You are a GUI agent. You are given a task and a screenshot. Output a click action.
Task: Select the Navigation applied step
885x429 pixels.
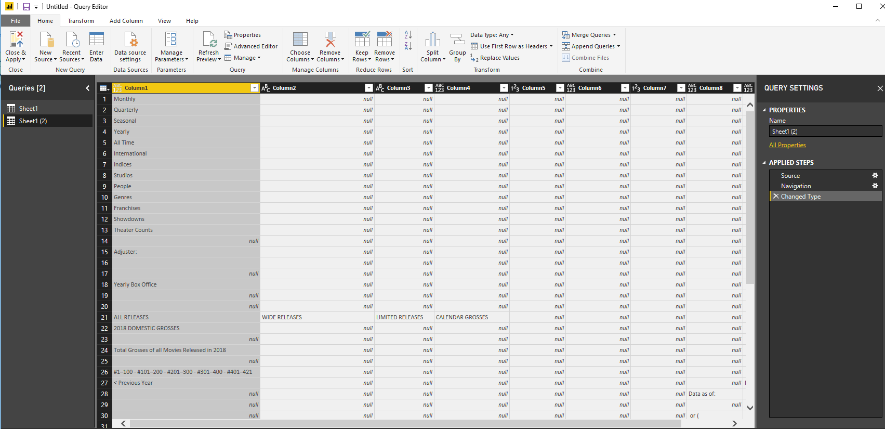pos(825,186)
